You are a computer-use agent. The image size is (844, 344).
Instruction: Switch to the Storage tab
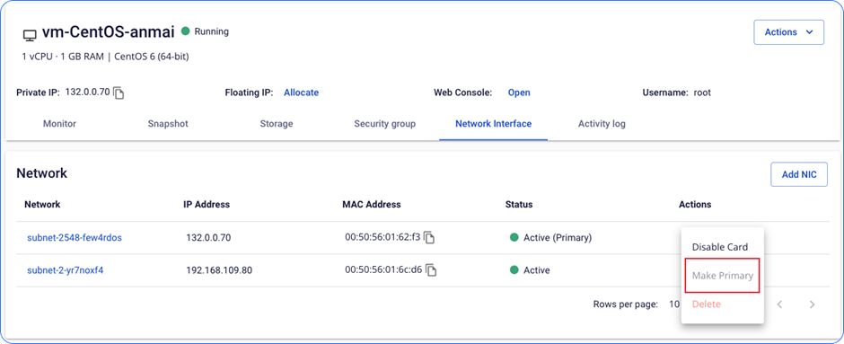pos(277,124)
